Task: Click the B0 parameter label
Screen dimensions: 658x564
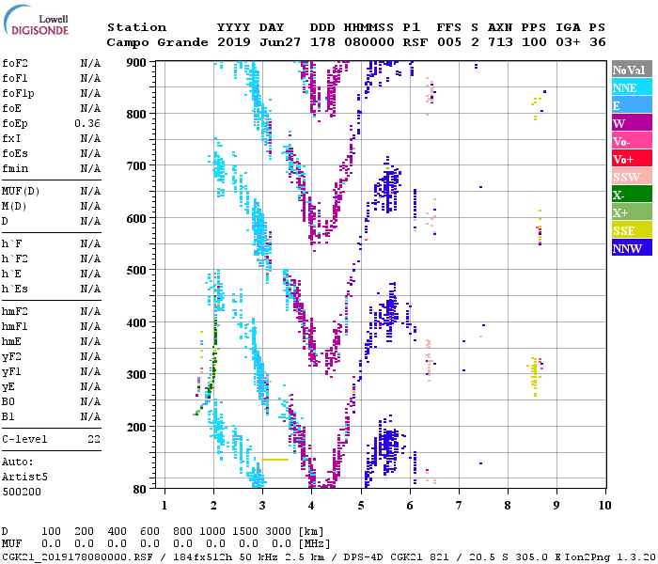Action: pyautogui.click(x=8, y=402)
